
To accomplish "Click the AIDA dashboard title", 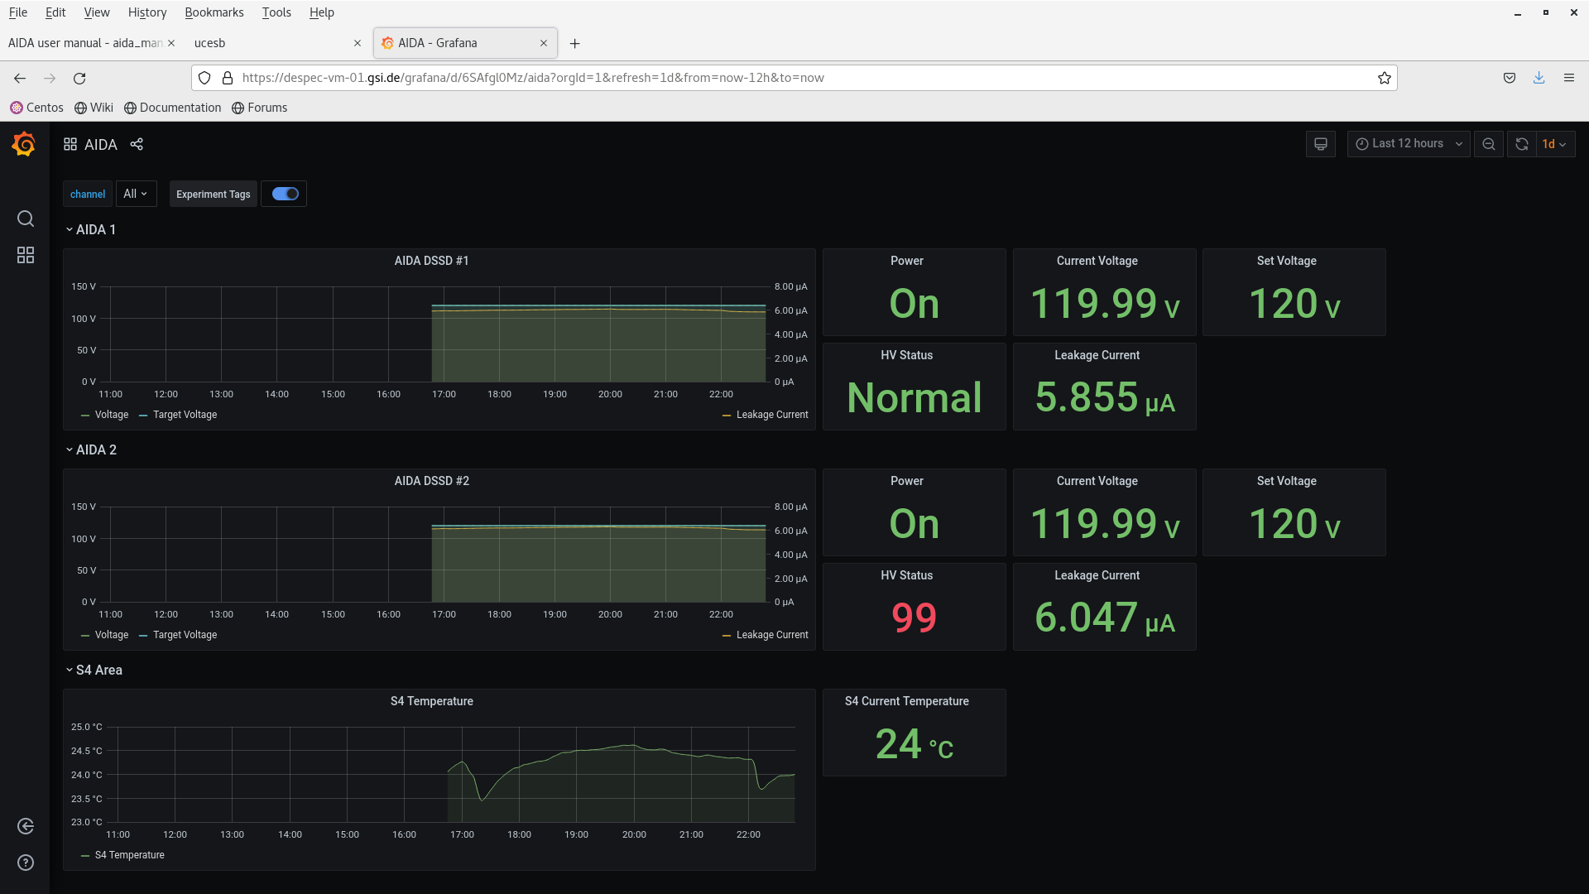I will 101,144.
